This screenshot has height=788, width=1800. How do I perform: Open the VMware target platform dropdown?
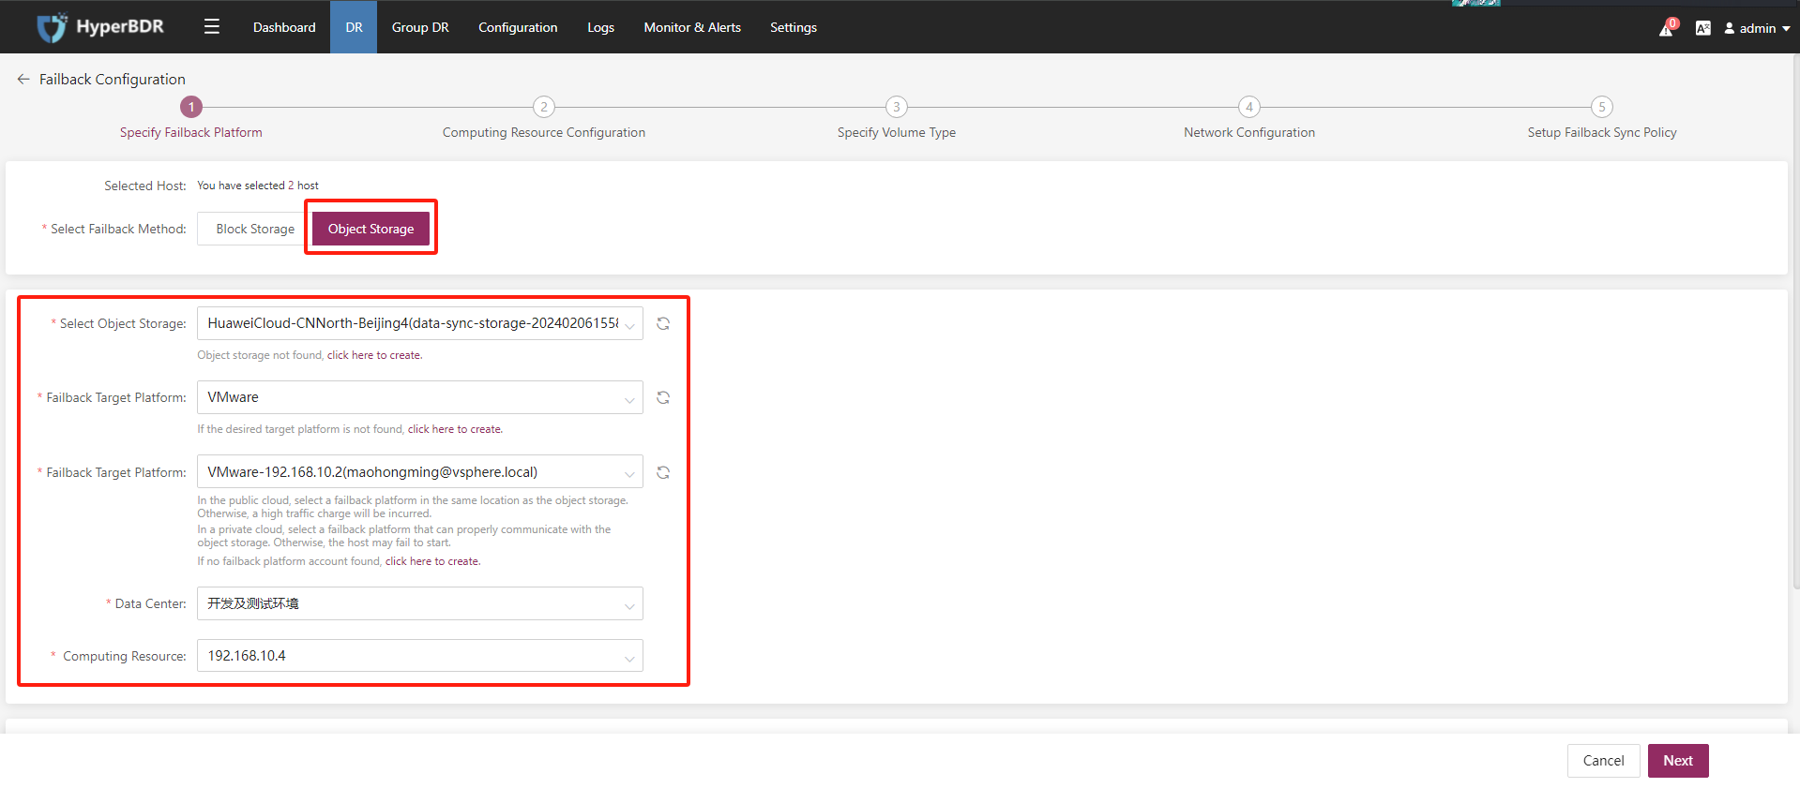(420, 397)
